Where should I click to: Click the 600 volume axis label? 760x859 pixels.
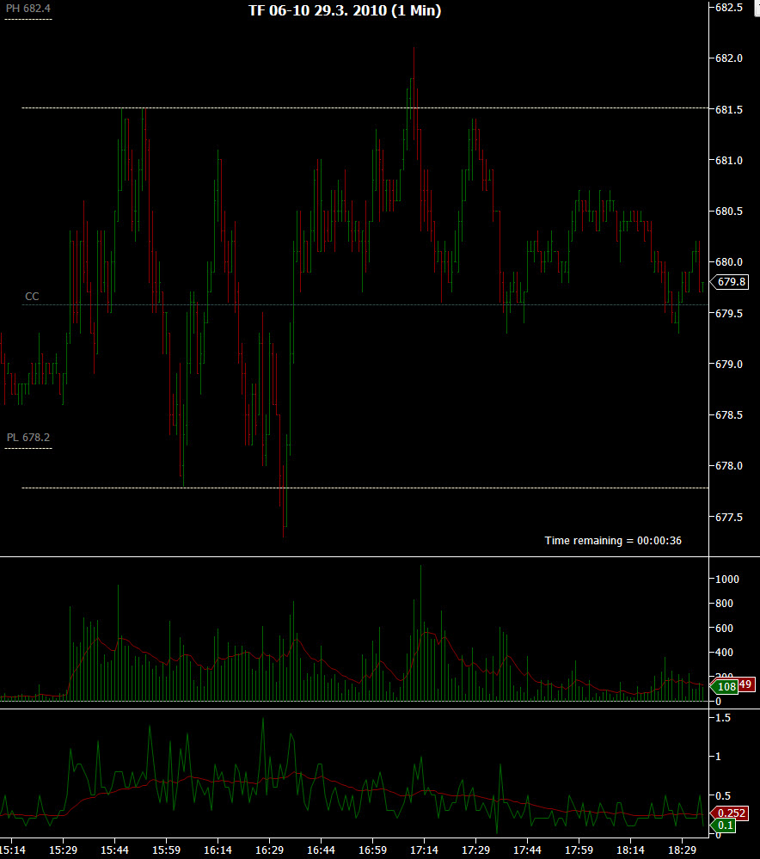(x=725, y=629)
